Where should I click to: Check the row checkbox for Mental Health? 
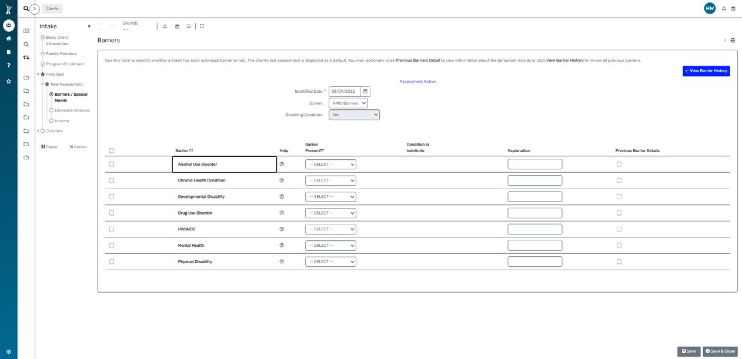pyautogui.click(x=111, y=245)
